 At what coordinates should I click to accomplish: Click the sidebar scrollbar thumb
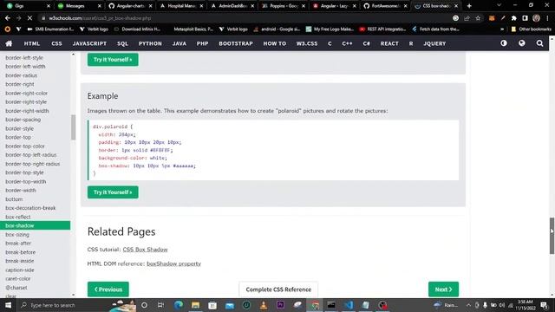pyautogui.click(x=73, y=127)
